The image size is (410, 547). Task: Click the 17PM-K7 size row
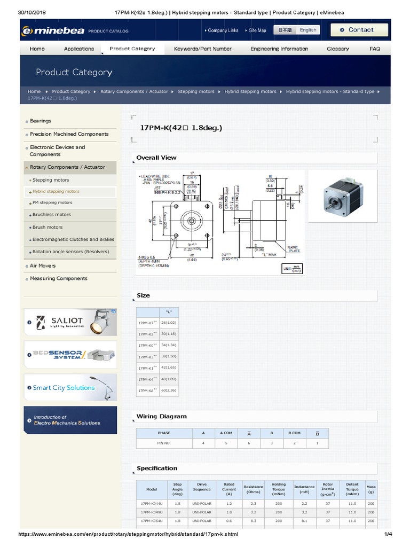point(157,323)
